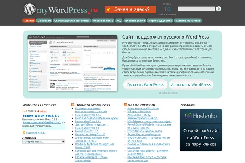Click the Планета WordPress RSS feed icon
The height and width of the screenshot is (163, 245).
pyautogui.click(x=73, y=104)
